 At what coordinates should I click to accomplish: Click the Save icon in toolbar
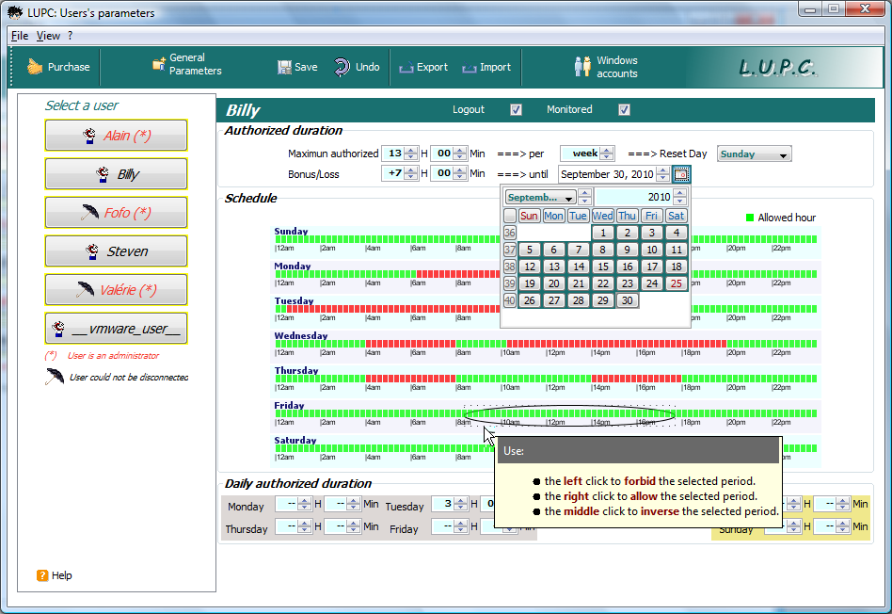(284, 68)
